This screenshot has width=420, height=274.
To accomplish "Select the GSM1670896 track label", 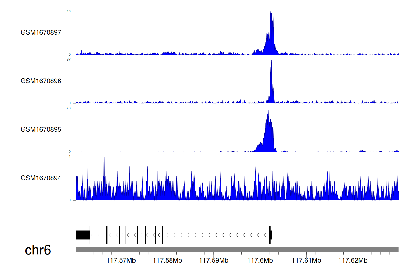I will pyautogui.click(x=41, y=81).
